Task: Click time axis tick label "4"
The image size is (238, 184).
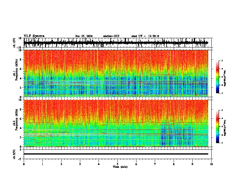Action: [x=99, y=164]
